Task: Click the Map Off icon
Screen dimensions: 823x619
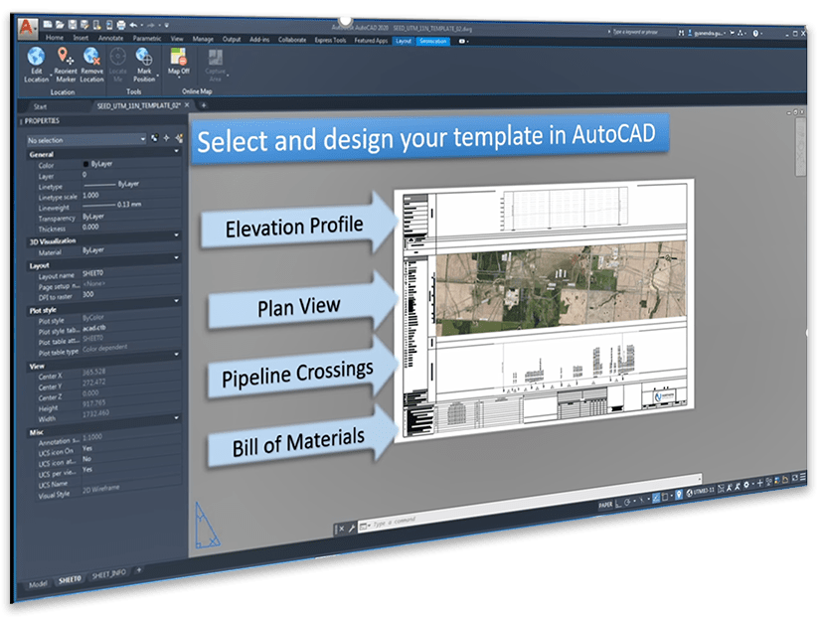Action: coord(179,56)
